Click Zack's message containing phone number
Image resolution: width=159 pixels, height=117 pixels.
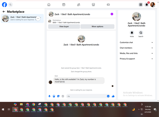click(79, 81)
